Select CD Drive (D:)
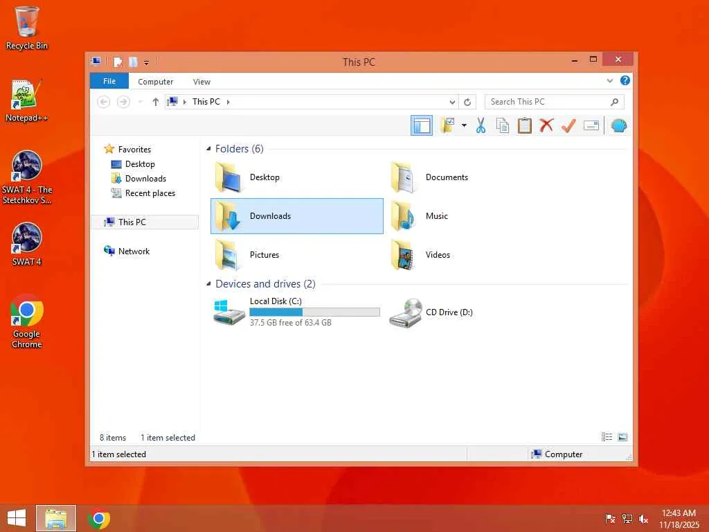Image resolution: width=709 pixels, height=532 pixels. [472, 312]
